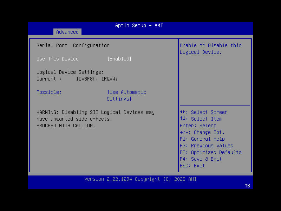Viewport: 281px width, 211px height.
Task: Select the Enter: Select command
Action: pyautogui.click(x=196, y=126)
